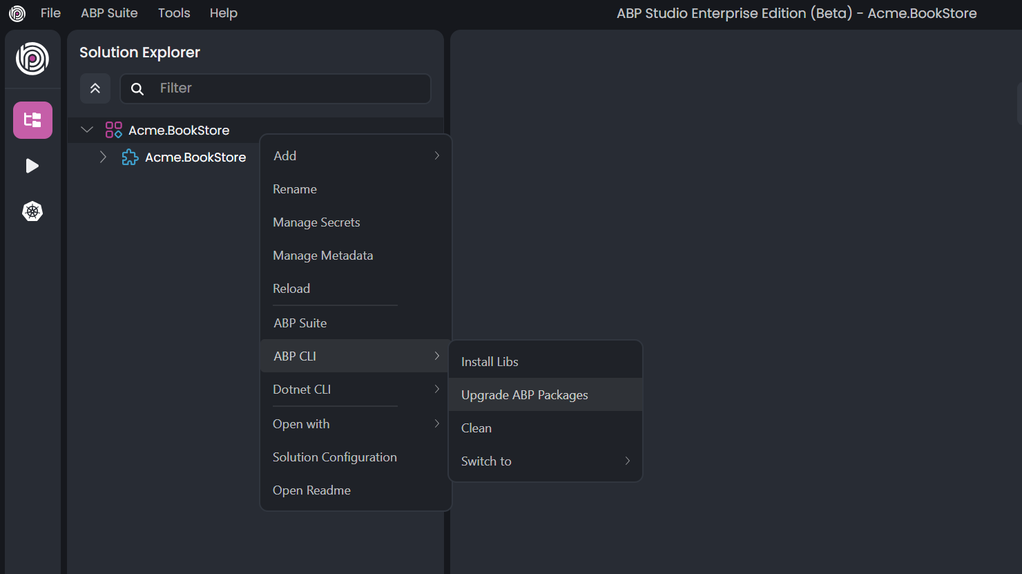Viewport: 1022px width, 574px height.
Task: Click the large ABP logo in sidebar
Action: (x=32, y=59)
